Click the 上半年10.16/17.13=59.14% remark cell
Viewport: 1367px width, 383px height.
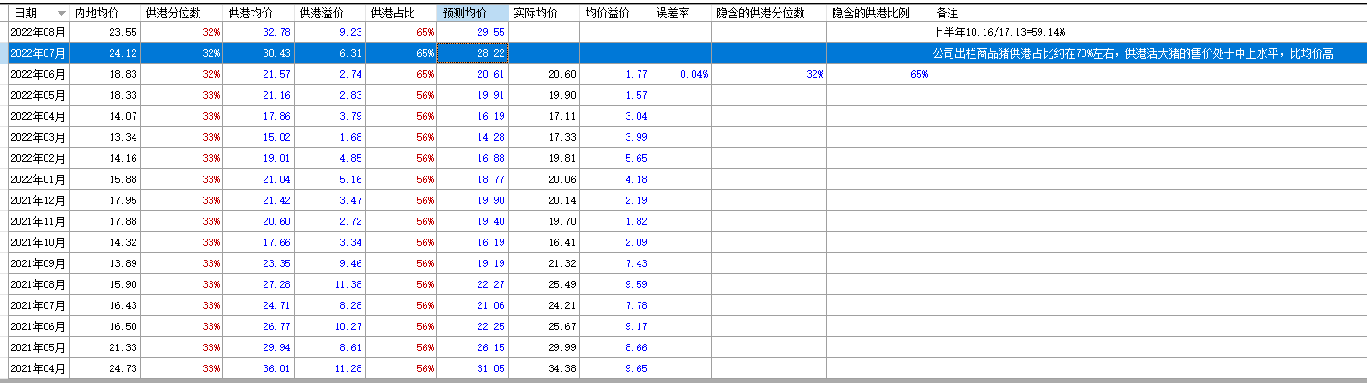click(1148, 32)
